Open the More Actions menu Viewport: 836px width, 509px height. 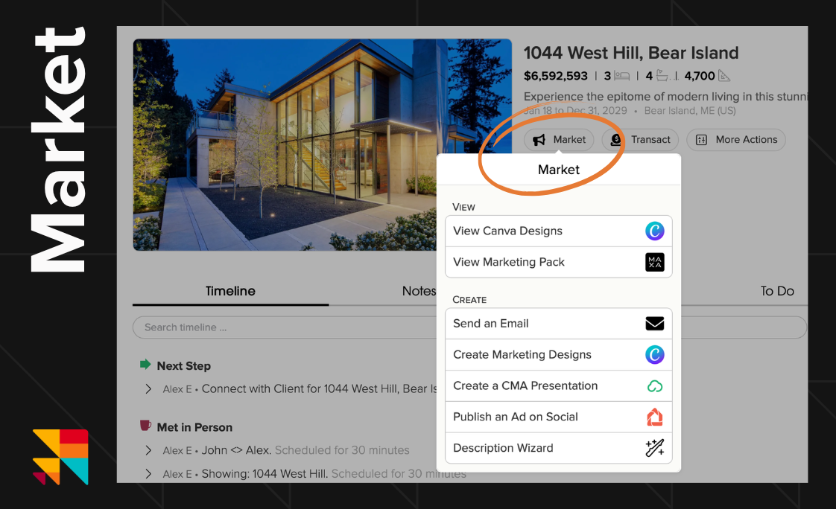(x=736, y=140)
